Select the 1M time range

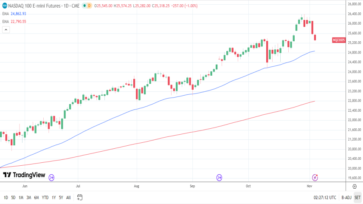pyautogui.click(x=21, y=198)
